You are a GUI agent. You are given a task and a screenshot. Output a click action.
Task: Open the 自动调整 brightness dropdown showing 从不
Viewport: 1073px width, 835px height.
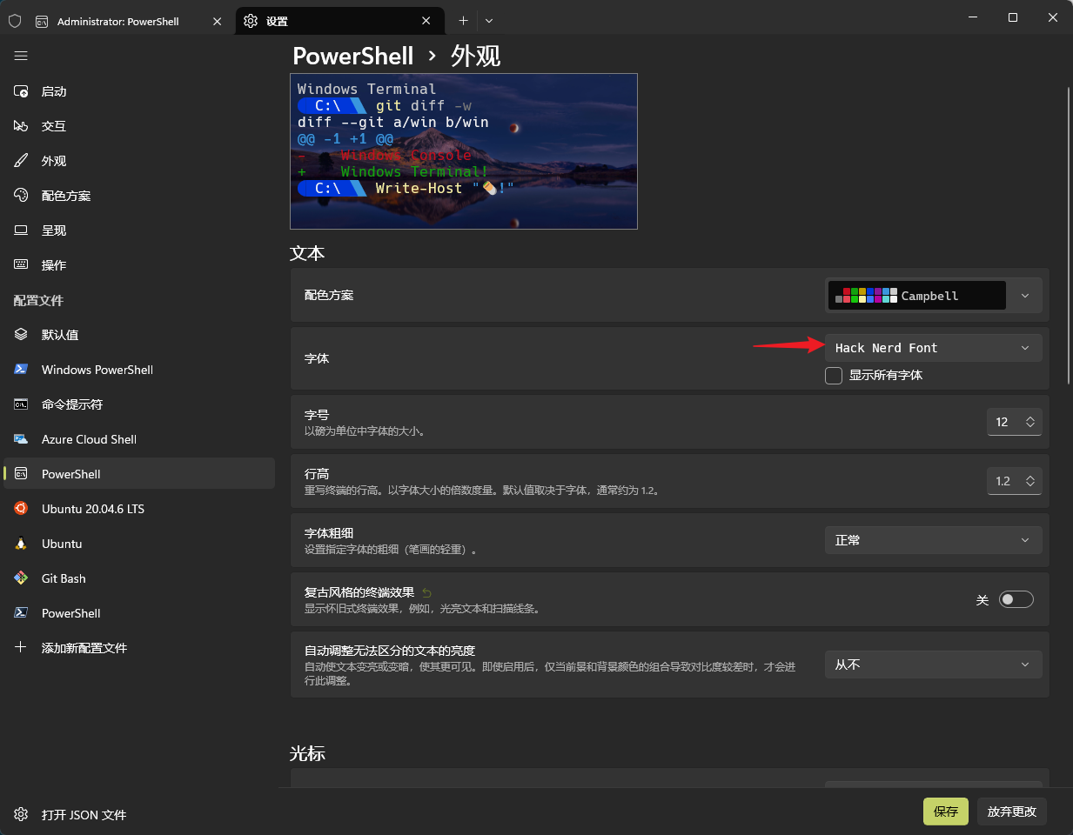tap(932, 665)
